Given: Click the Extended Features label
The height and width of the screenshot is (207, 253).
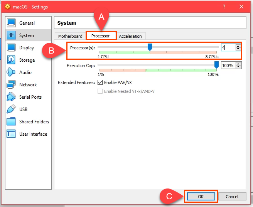Looking at the screenshot, I should (76, 82).
